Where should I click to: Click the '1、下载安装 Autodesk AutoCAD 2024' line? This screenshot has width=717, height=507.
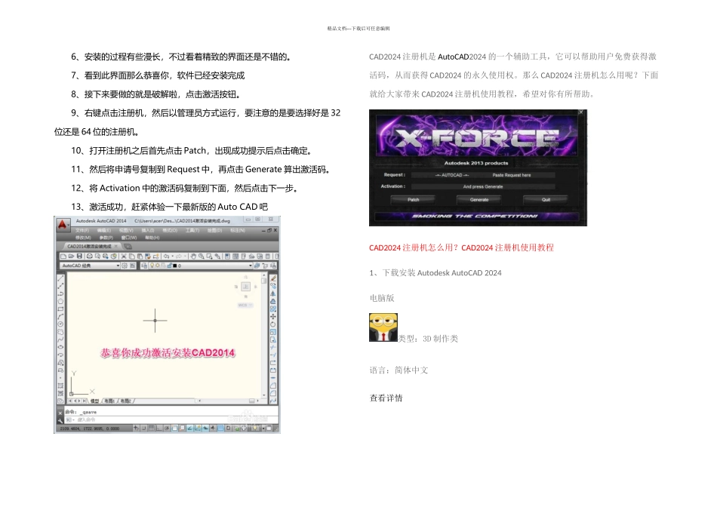tap(435, 273)
